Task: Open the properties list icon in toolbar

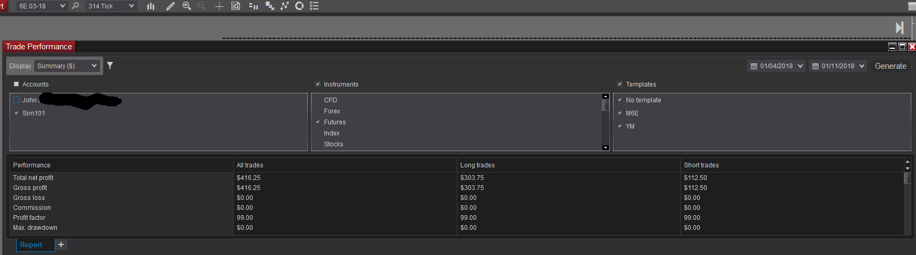Action: coord(314,6)
